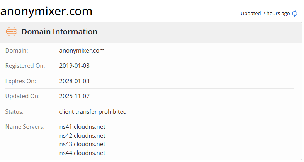
Task: Select name server ns41.cloudns.net
Action: click(x=82, y=127)
